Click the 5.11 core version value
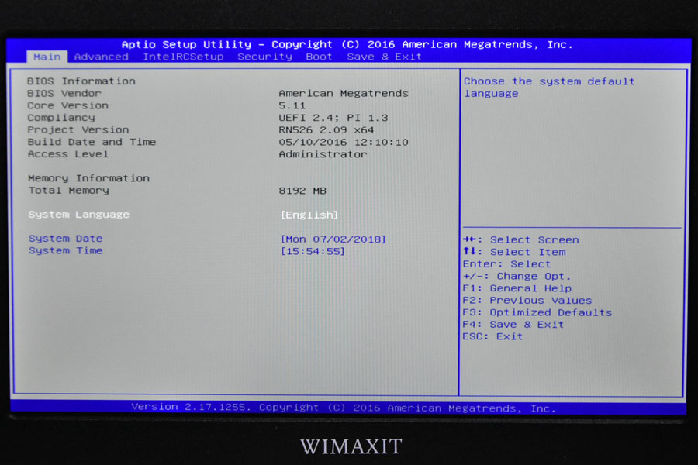The height and width of the screenshot is (465, 698). (x=292, y=106)
